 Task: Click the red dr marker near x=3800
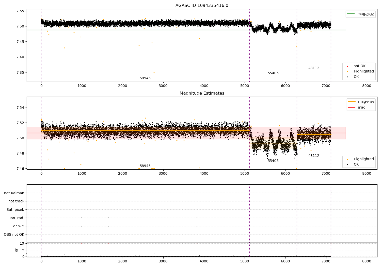click(197, 243)
